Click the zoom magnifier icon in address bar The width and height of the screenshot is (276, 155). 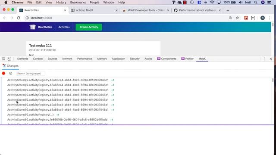[230, 18]
